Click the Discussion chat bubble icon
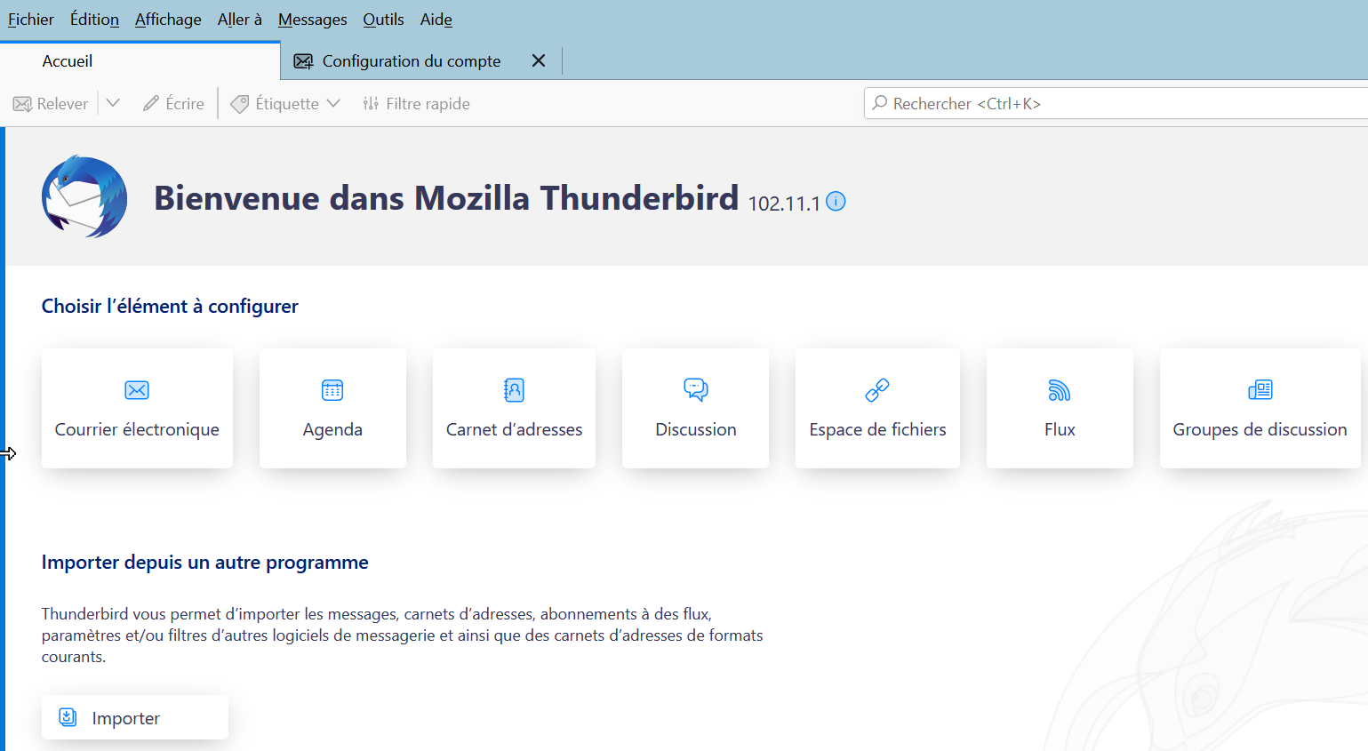Screen dimensions: 1368x751 tap(696, 390)
